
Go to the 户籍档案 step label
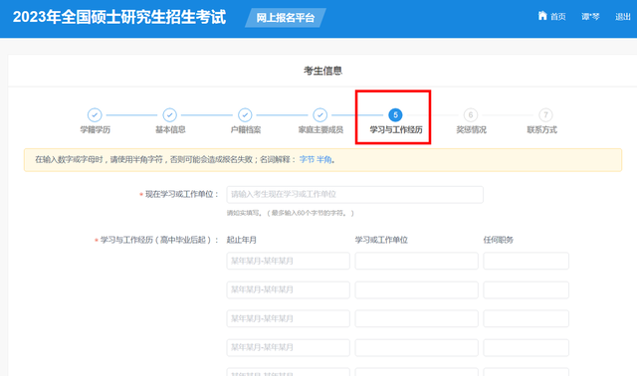coord(246,130)
